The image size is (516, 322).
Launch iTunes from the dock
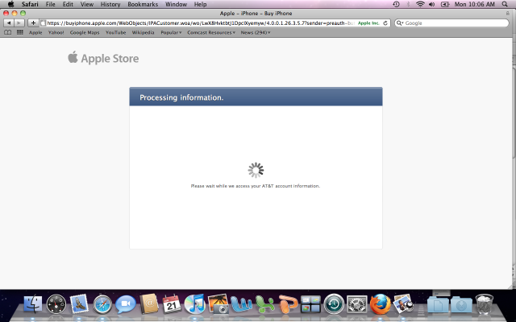tap(195, 303)
